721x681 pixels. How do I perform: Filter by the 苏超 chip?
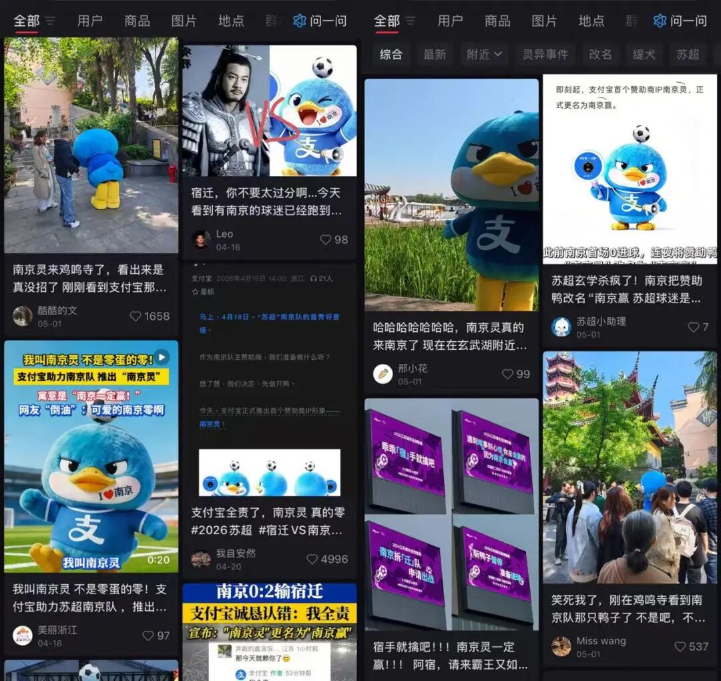coord(688,54)
